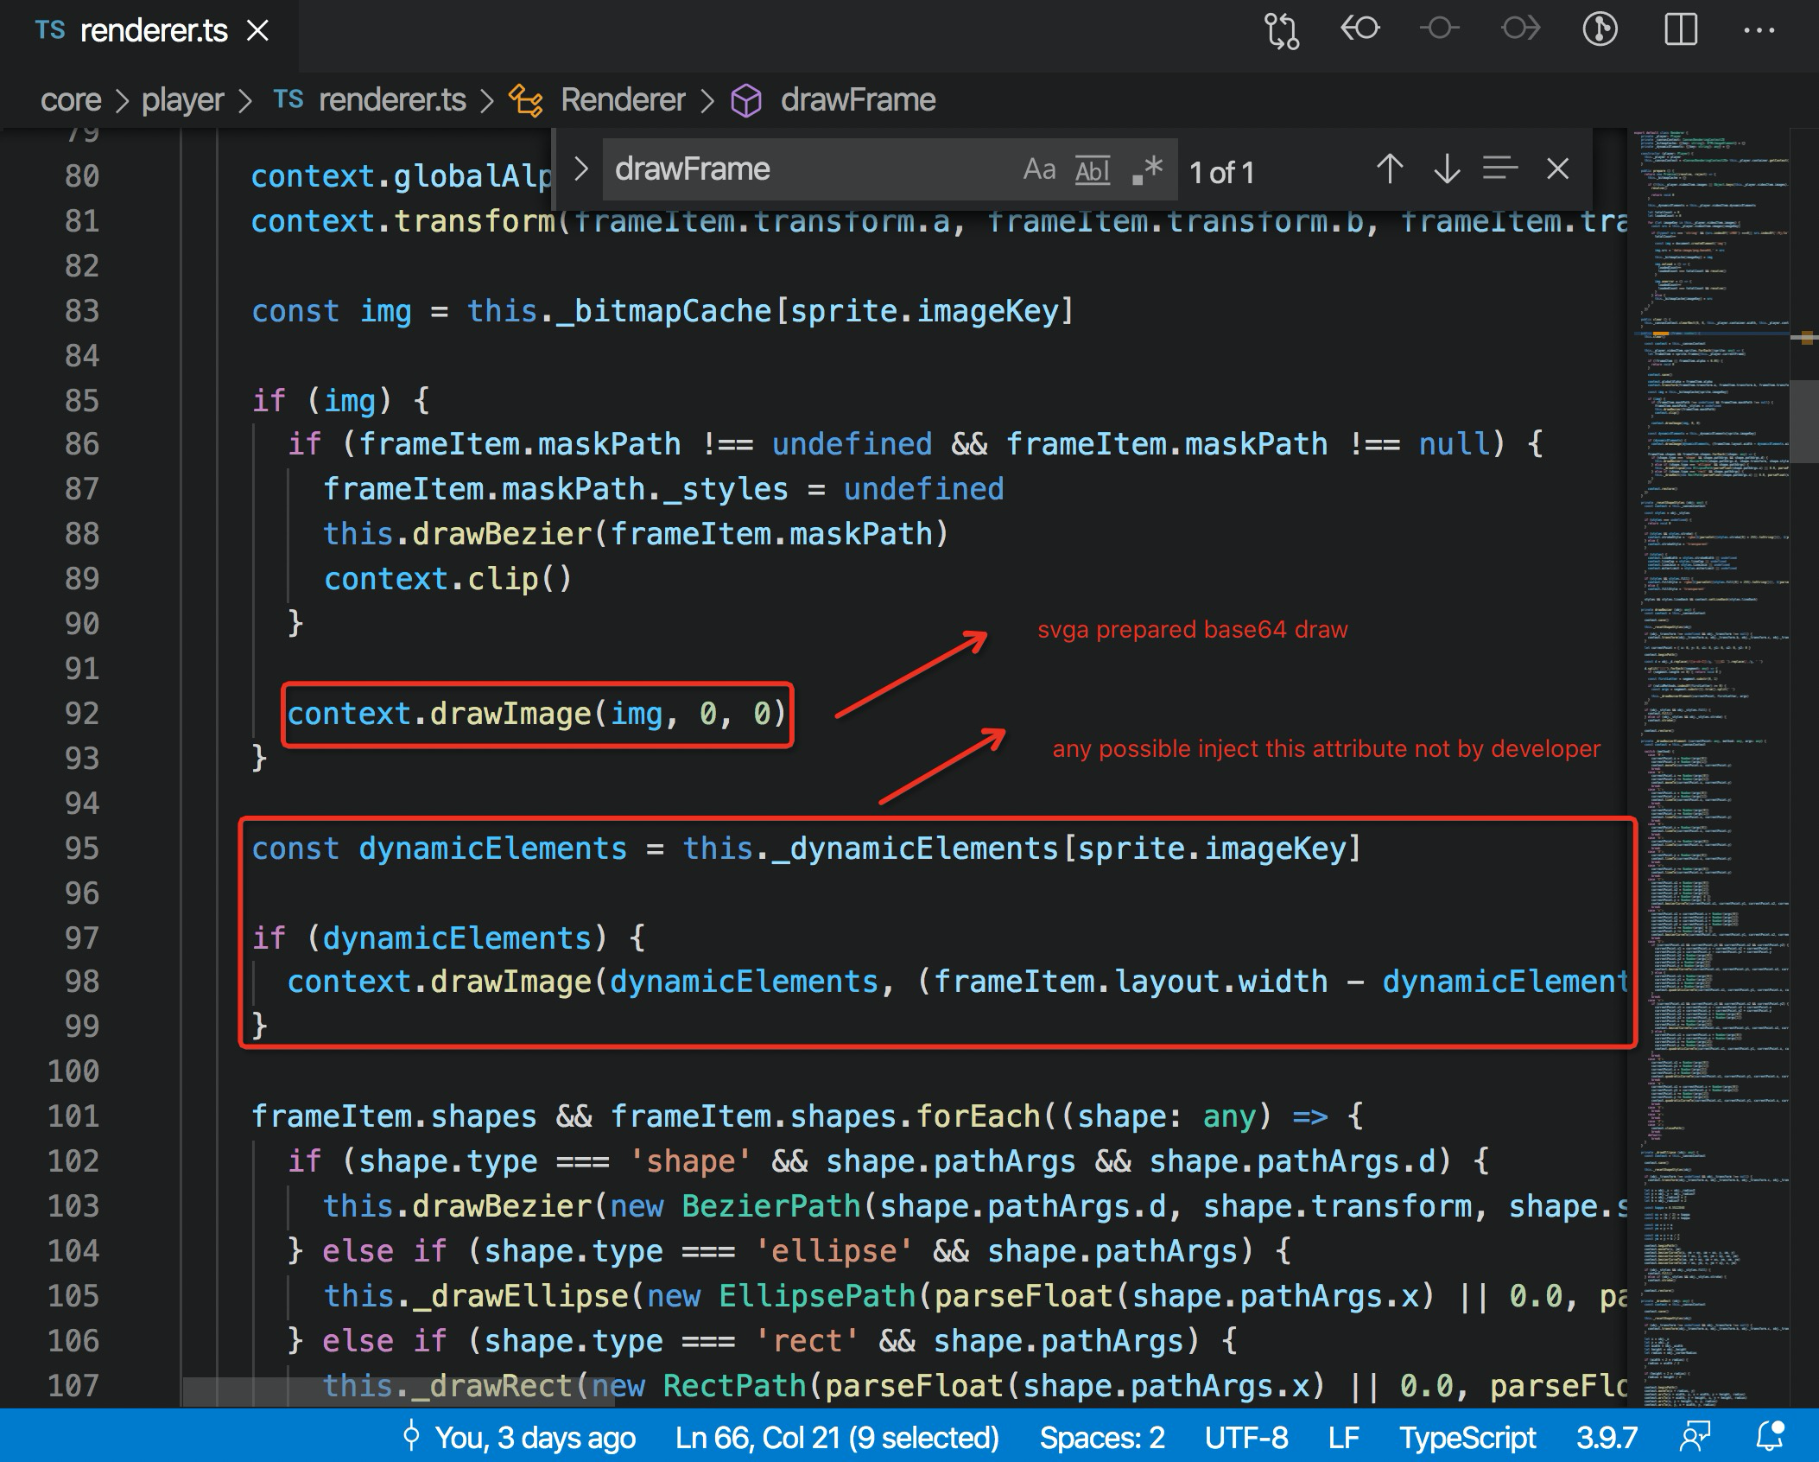1819x1462 pixels.
Task: Jump to next find match
Action: click(1447, 169)
